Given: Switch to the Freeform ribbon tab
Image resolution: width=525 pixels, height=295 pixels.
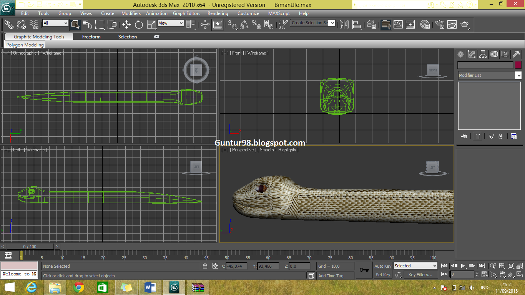Looking at the screenshot, I should click(x=91, y=37).
